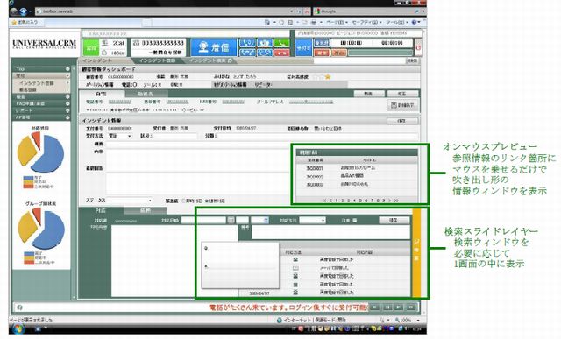Open the orange 検索 slide layer bar
The image size is (561, 339).
tap(416, 252)
